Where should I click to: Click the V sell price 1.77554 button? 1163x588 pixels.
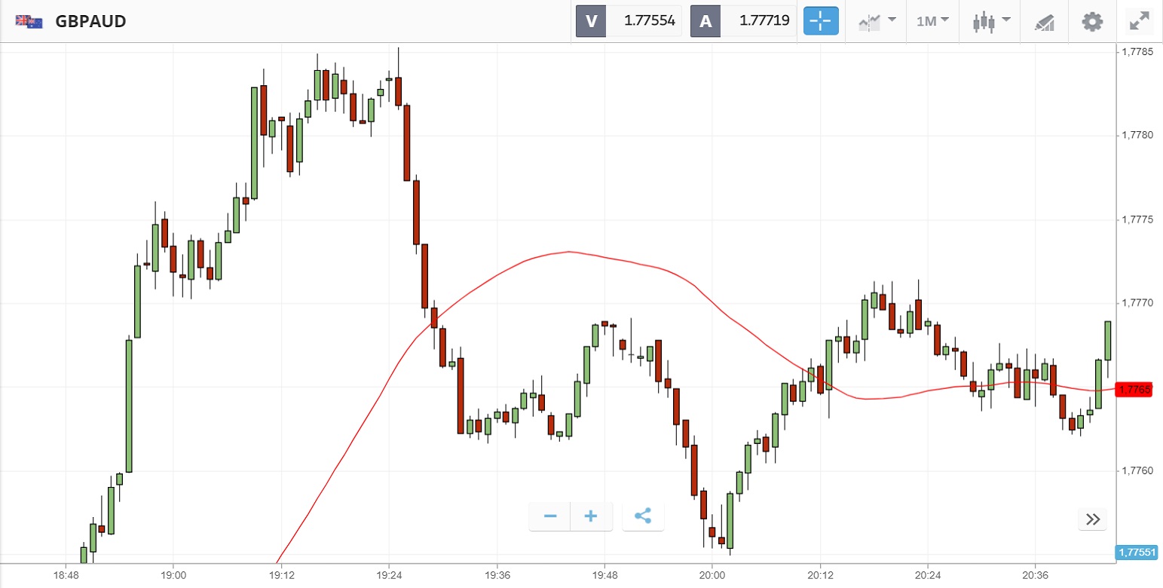point(629,21)
